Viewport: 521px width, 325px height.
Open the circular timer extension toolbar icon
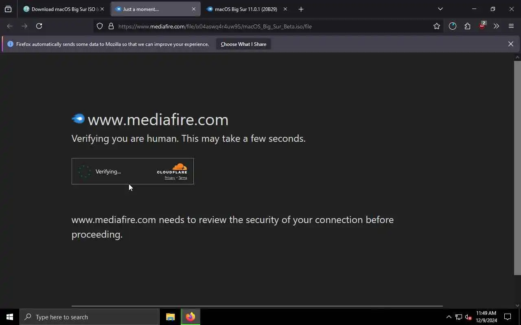[453, 26]
